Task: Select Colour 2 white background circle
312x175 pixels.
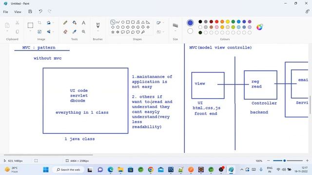Action: click(x=190, y=31)
